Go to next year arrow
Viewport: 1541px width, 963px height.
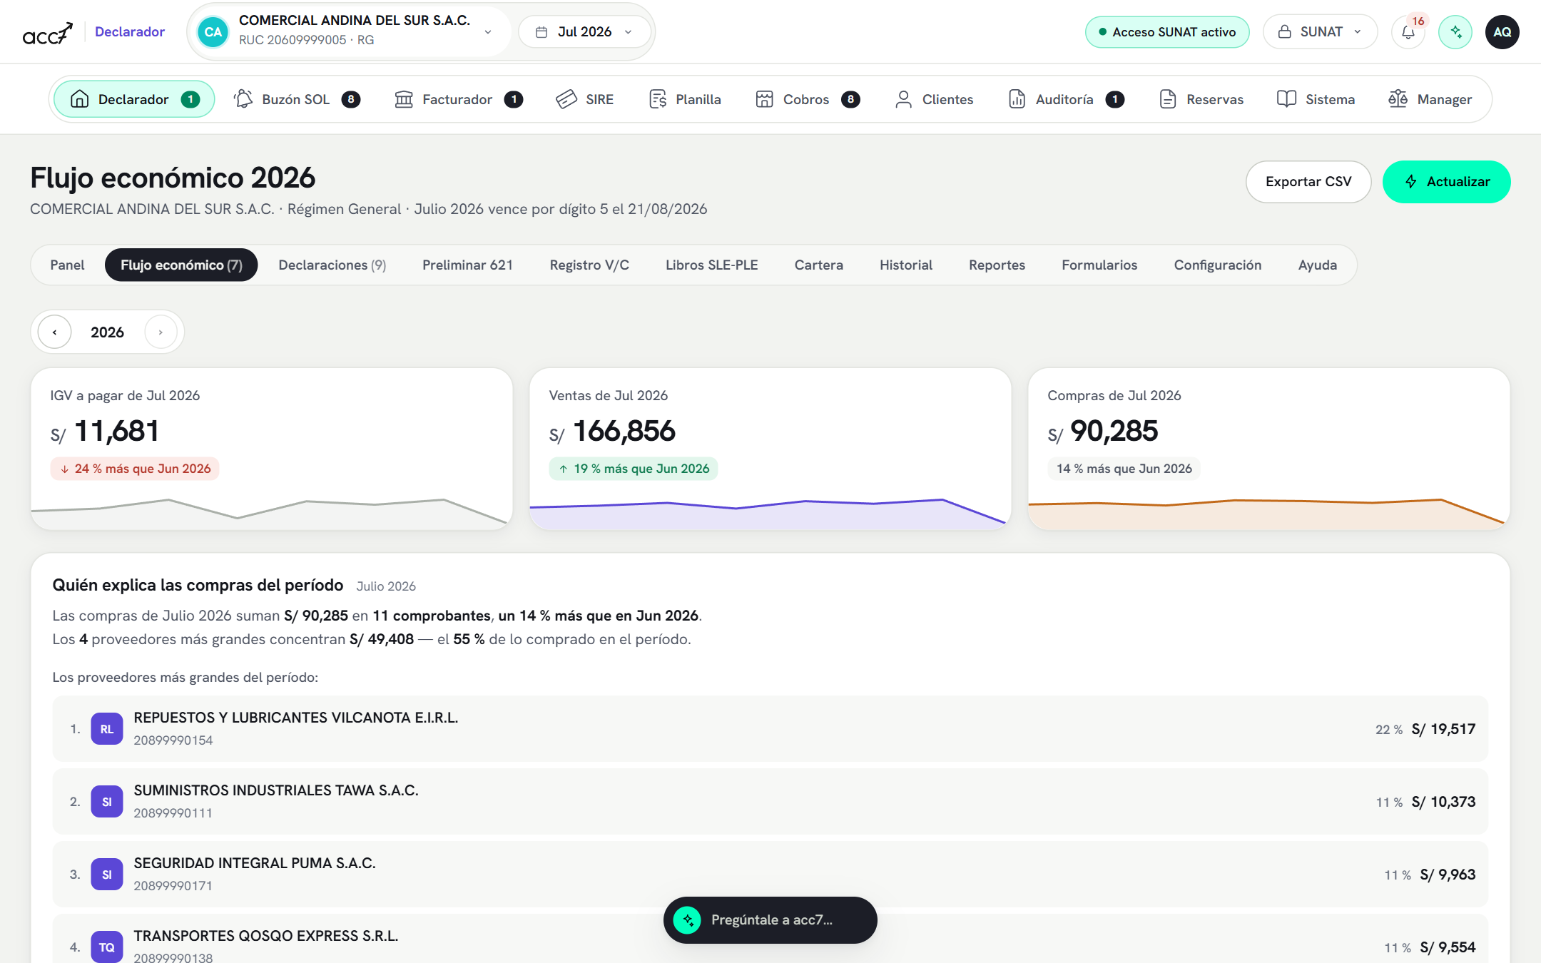pyautogui.click(x=161, y=332)
